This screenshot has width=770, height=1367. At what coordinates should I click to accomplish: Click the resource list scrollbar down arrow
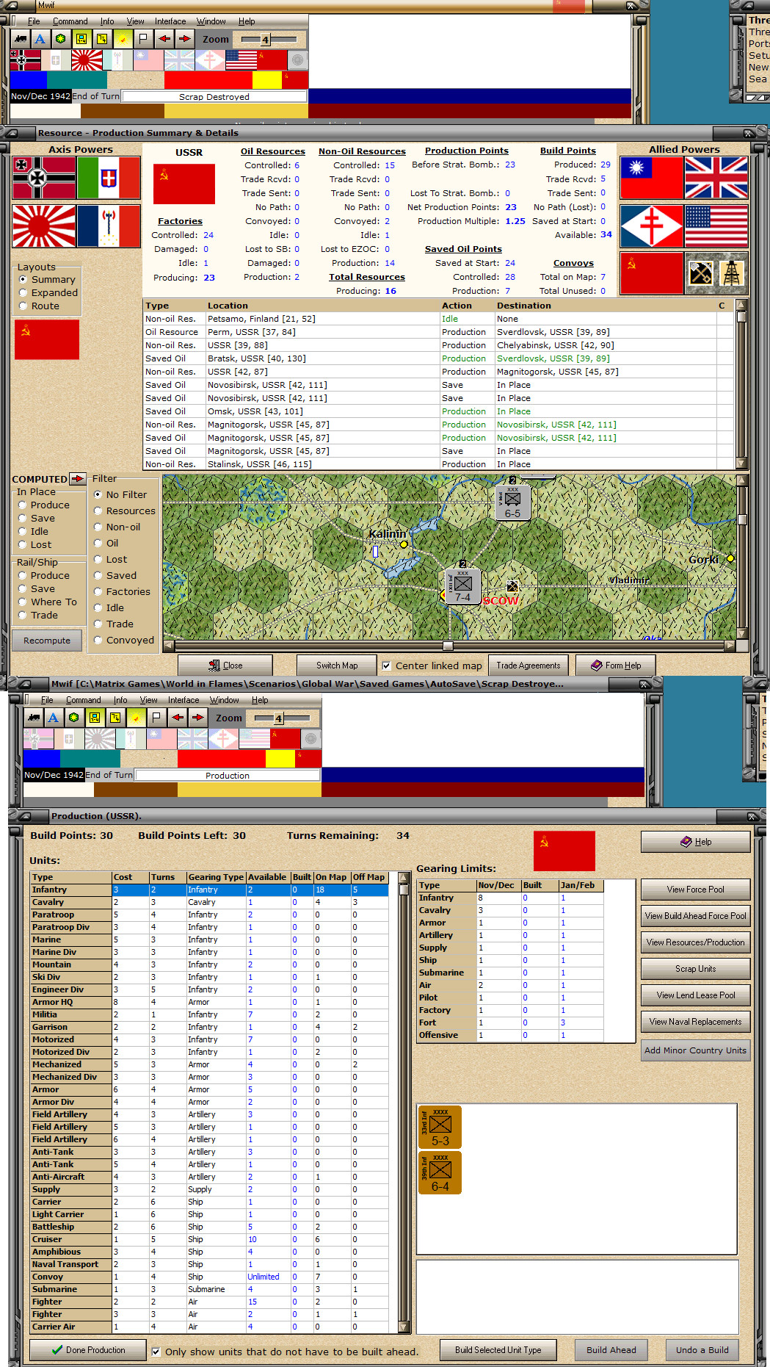point(741,464)
